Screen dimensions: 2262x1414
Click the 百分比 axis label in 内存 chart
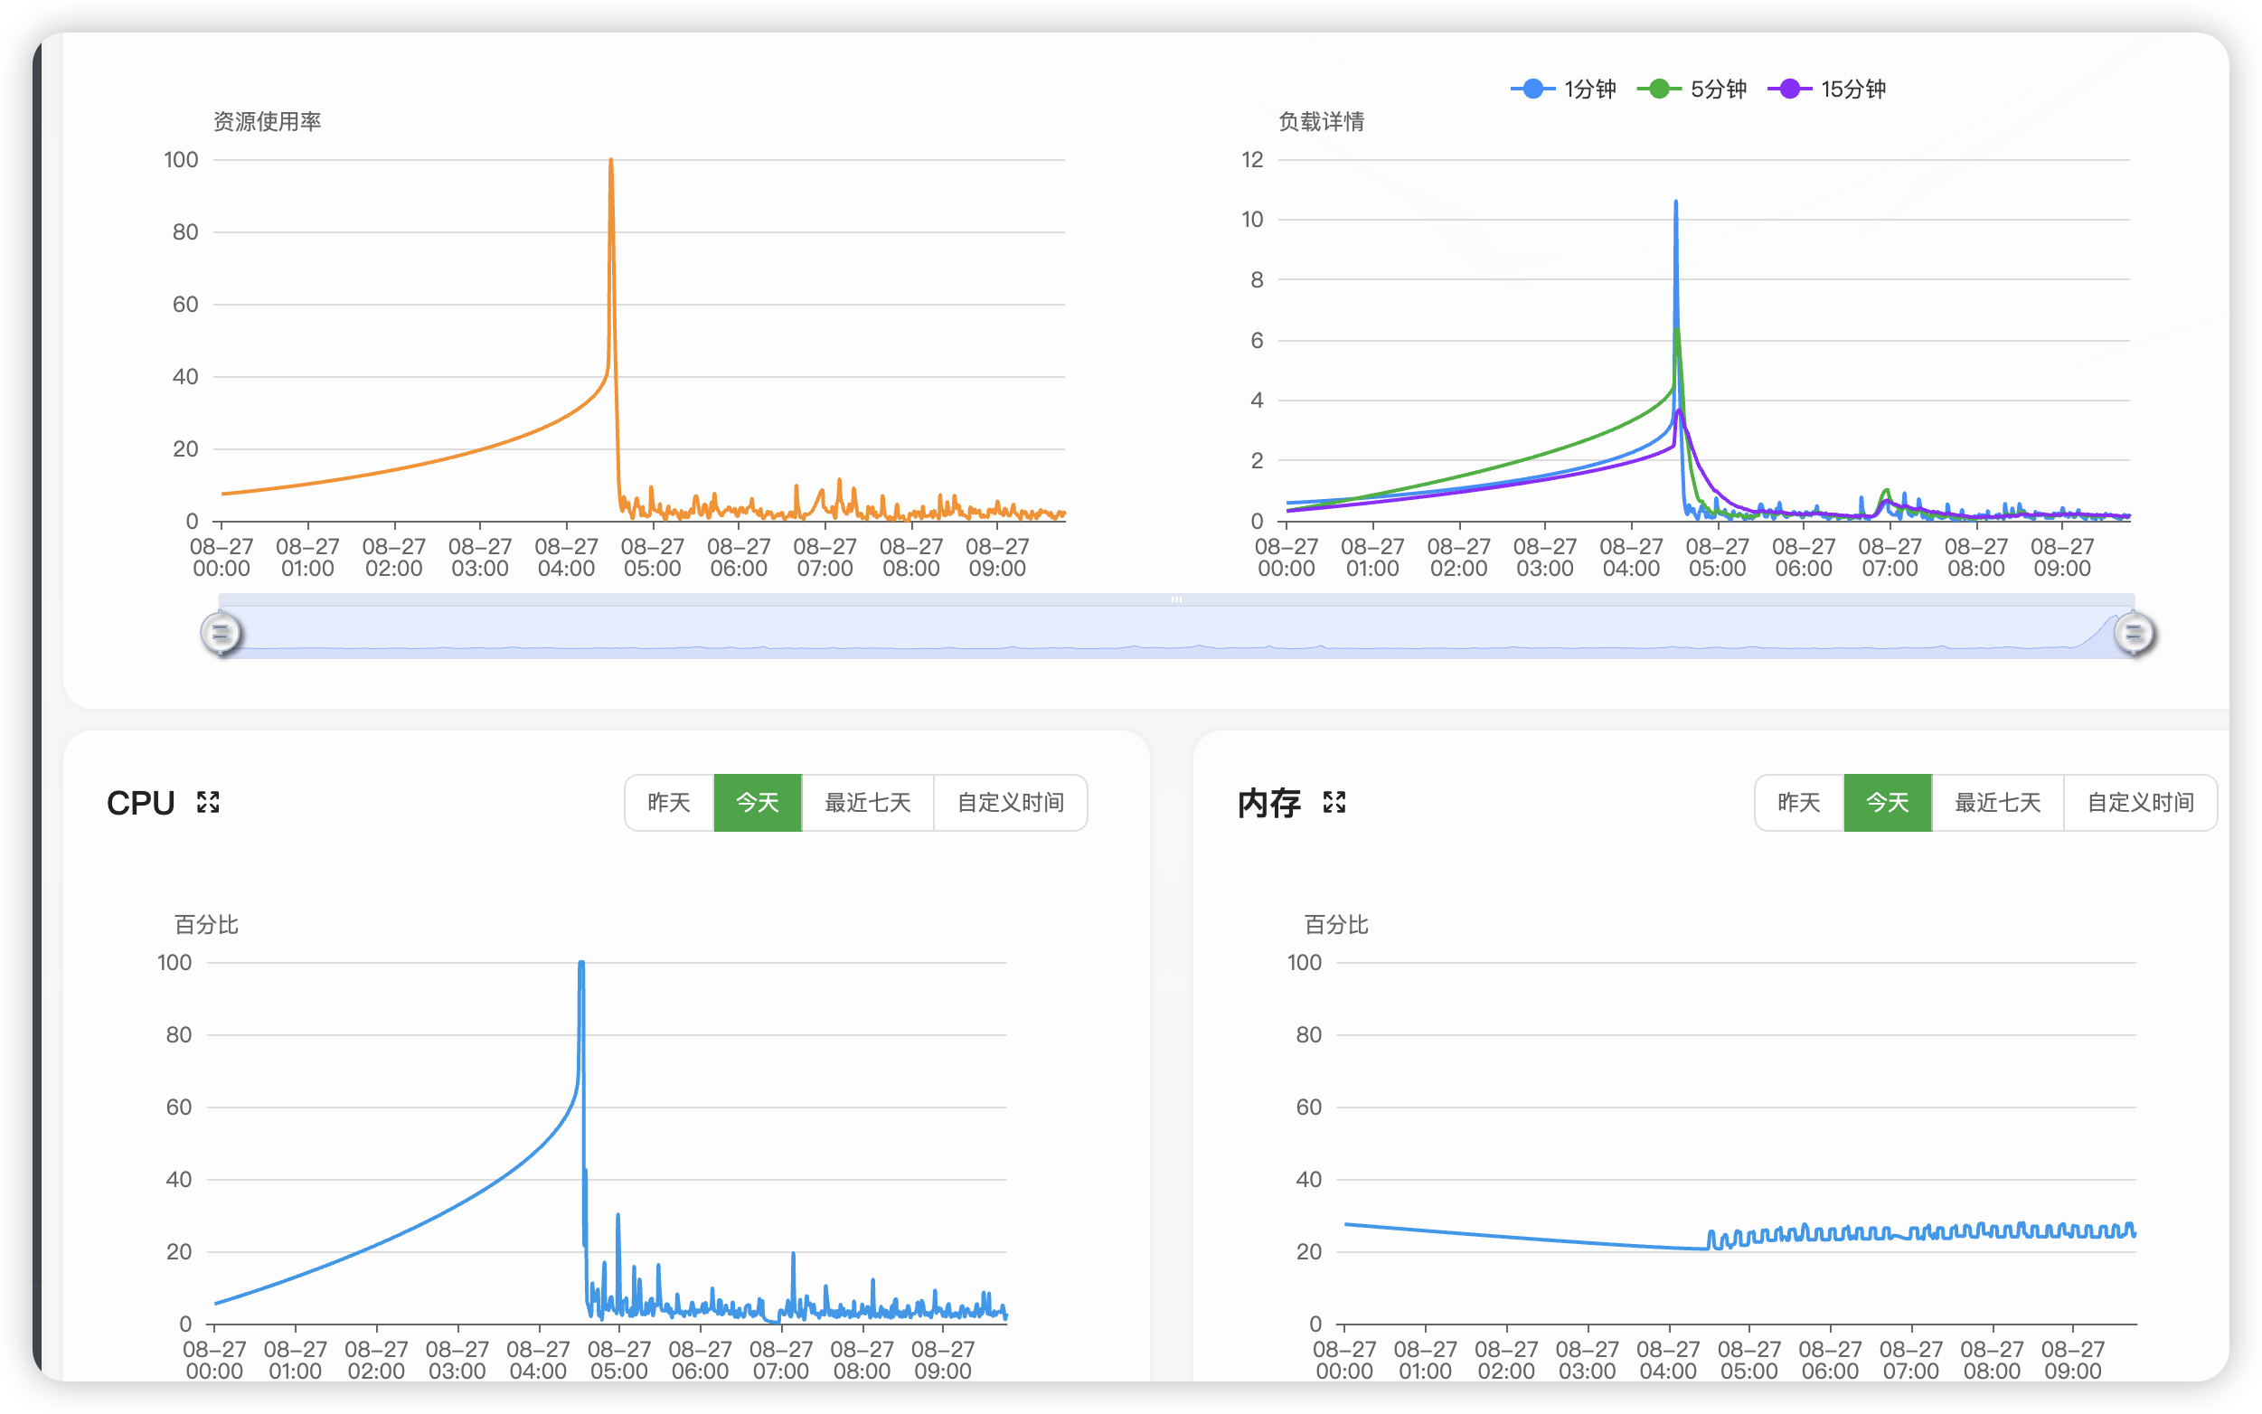1335,924
